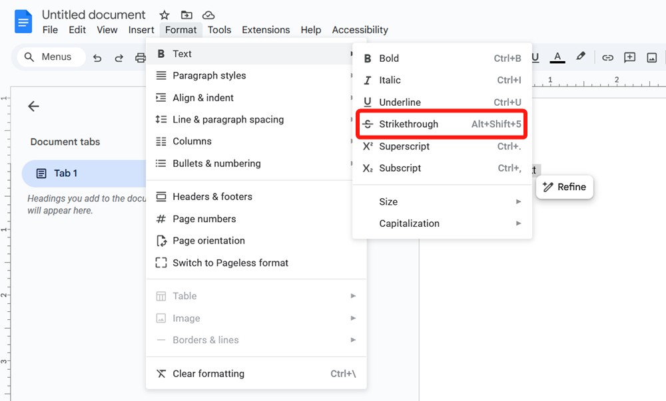This screenshot has height=401, width=666.
Task: Open the highlight color tool
Action: click(580, 57)
